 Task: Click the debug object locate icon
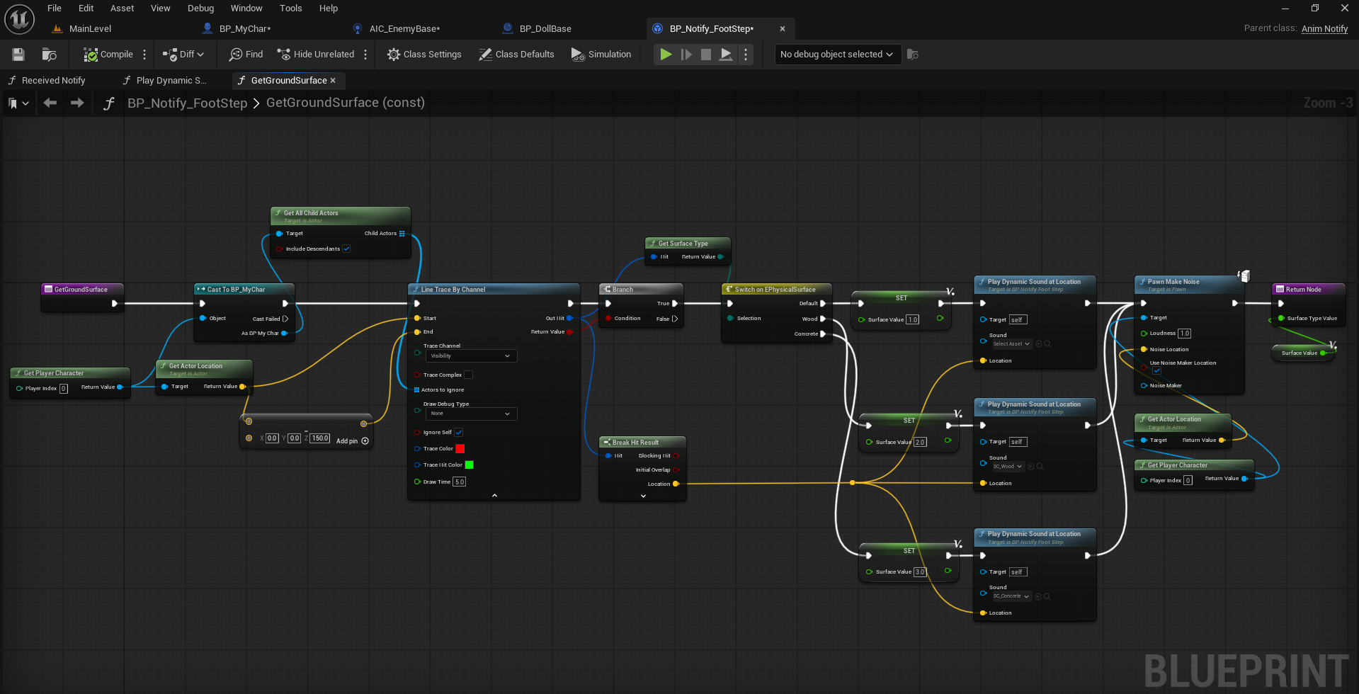click(x=913, y=55)
